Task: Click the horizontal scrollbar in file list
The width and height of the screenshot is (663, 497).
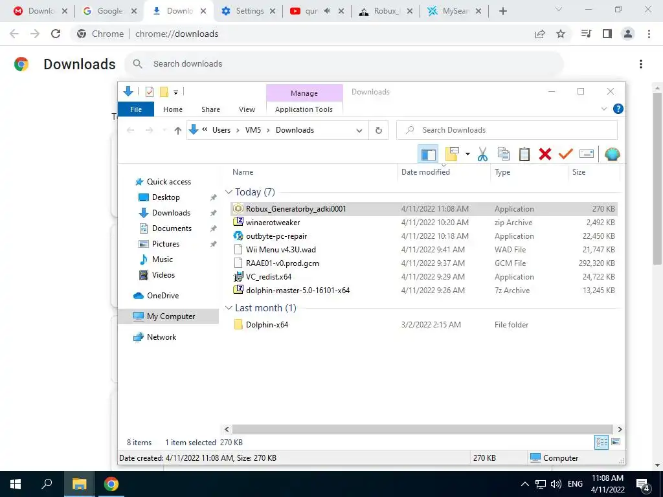Action: 422,429
